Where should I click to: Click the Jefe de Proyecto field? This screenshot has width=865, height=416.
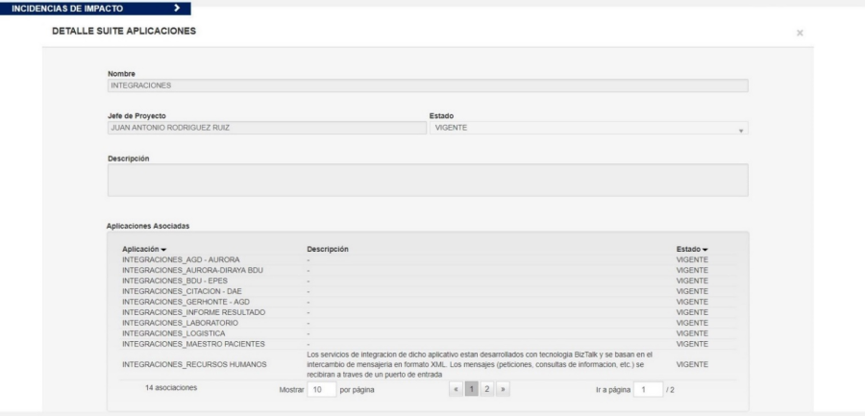pos(267,128)
